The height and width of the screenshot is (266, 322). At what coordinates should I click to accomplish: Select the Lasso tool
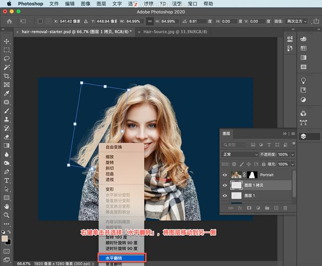pyautogui.click(x=7, y=59)
